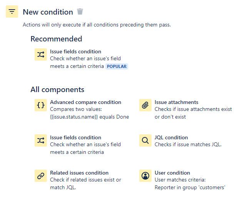Click the yellow filter icon beside New condition
This screenshot has height=203, width=240.
point(12,12)
